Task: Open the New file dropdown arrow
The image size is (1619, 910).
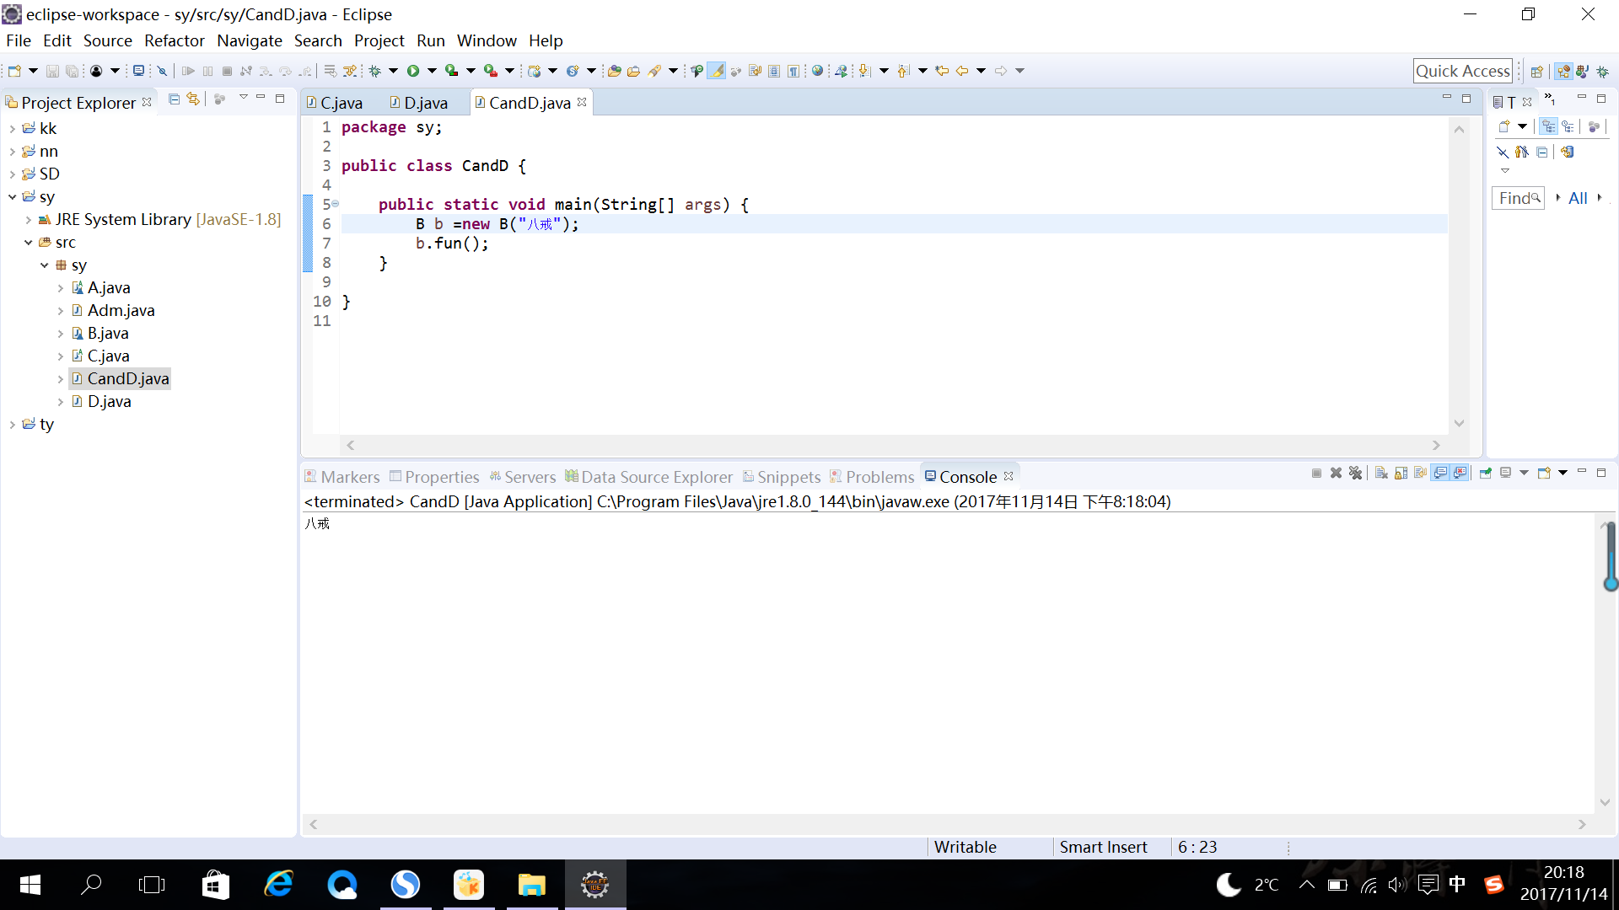Action: pos(33,71)
